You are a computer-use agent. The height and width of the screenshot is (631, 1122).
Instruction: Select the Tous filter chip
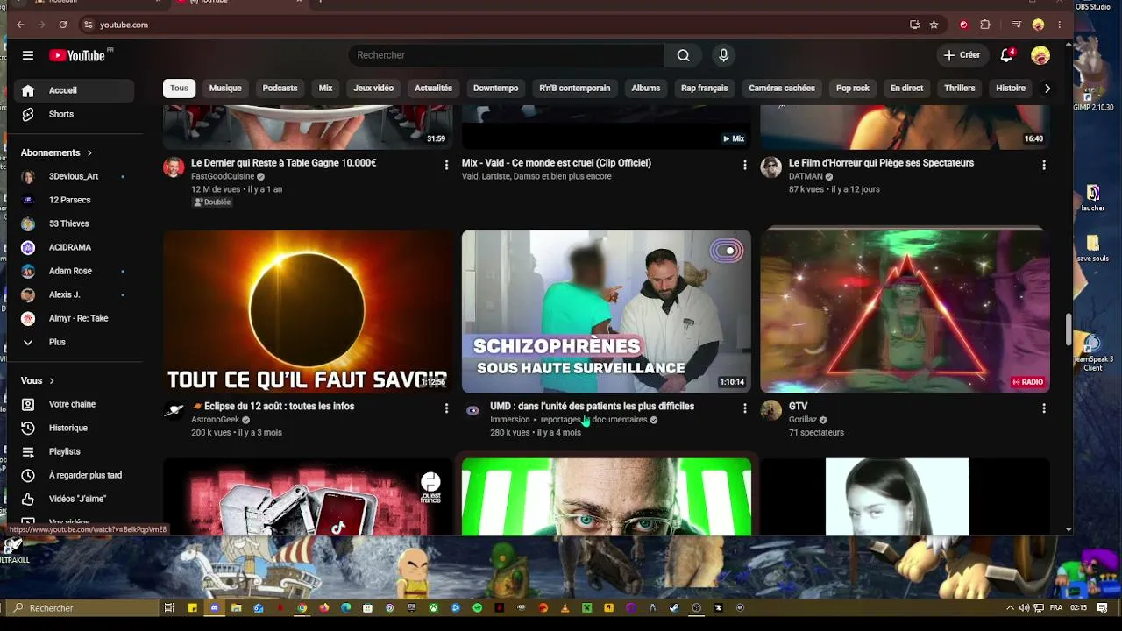click(x=179, y=88)
